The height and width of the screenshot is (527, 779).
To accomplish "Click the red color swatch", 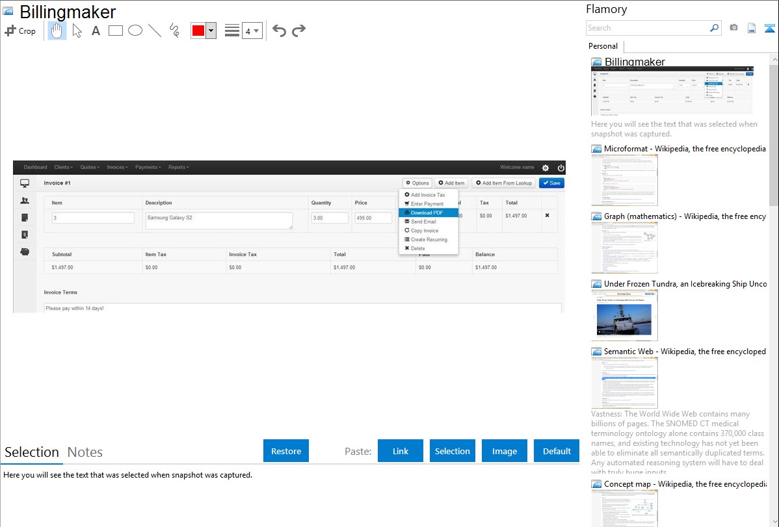I will pyautogui.click(x=198, y=31).
